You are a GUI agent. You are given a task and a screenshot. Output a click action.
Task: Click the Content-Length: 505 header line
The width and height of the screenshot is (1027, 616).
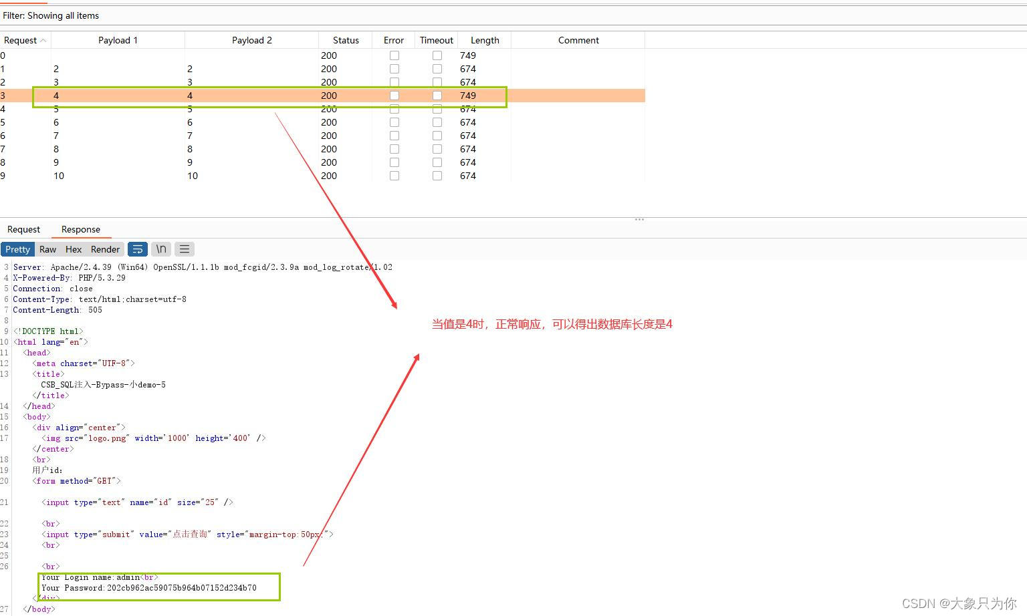(x=58, y=310)
